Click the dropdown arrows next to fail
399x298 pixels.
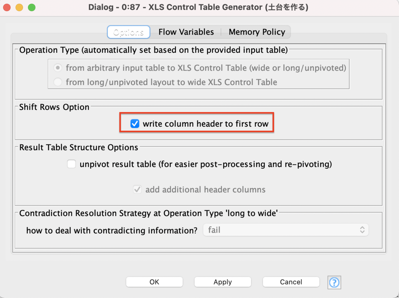pos(362,230)
